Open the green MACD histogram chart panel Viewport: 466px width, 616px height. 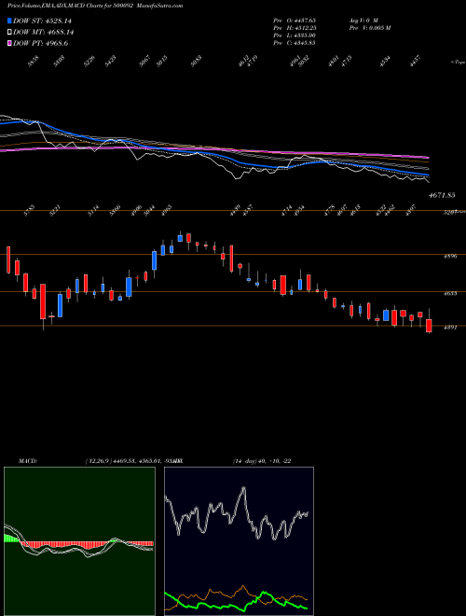[x=79, y=541]
